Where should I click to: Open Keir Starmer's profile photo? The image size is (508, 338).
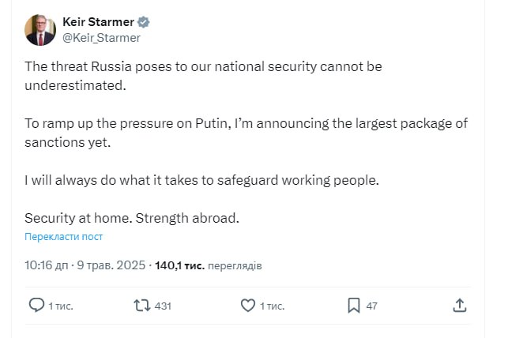40,30
